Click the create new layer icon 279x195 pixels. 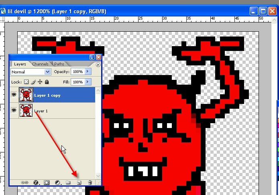pyautogui.click(x=79, y=183)
